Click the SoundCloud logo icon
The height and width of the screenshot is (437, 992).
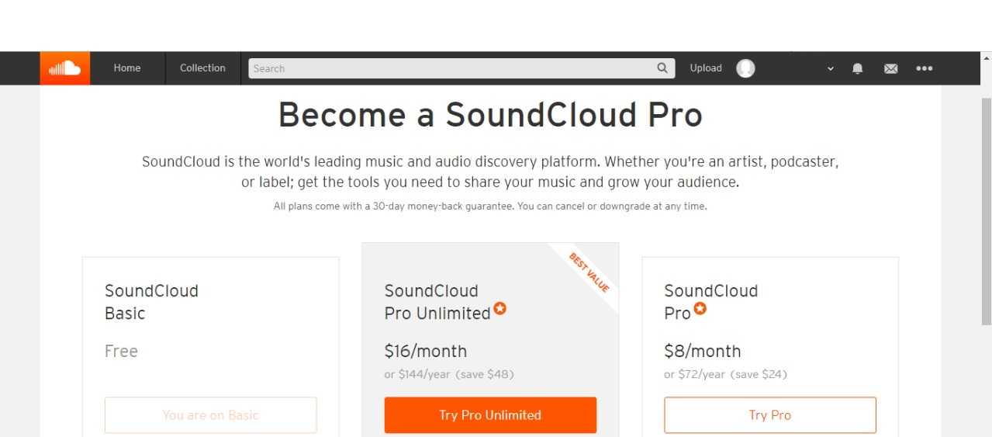[65, 68]
